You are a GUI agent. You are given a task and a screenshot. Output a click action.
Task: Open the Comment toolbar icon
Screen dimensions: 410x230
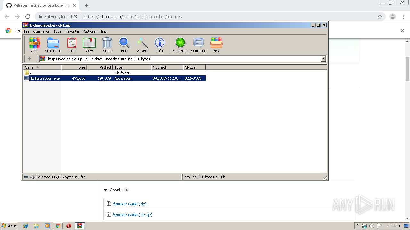(198, 45)
